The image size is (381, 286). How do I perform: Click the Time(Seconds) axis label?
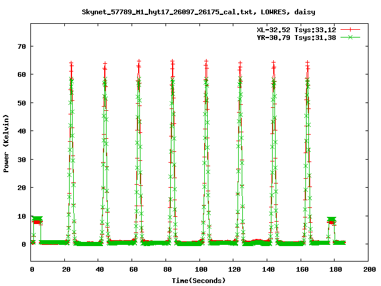coord(198,281)
